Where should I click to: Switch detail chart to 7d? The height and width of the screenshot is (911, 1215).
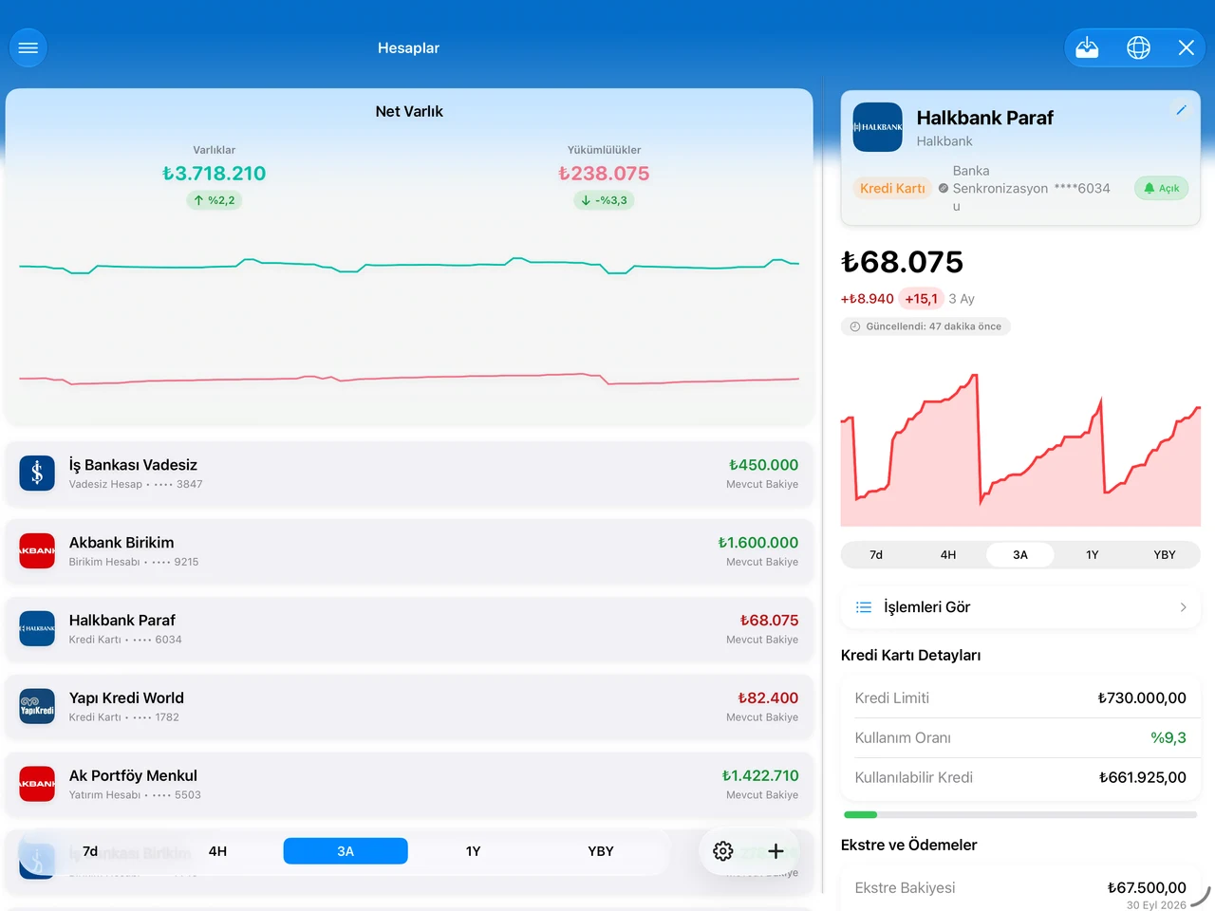click(x=876, y=555)
